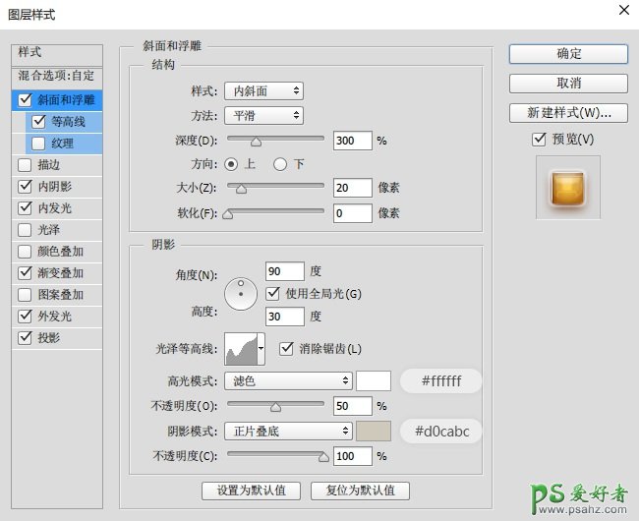Click the 深度 depth value field

tap(352, 141)
